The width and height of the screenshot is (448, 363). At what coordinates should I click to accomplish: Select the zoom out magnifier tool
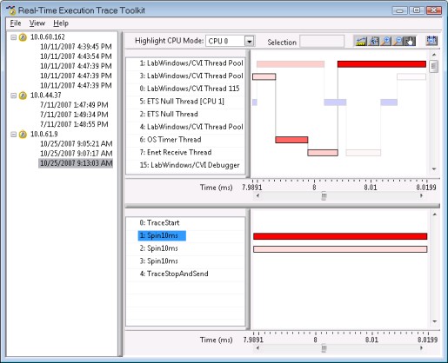398,41
